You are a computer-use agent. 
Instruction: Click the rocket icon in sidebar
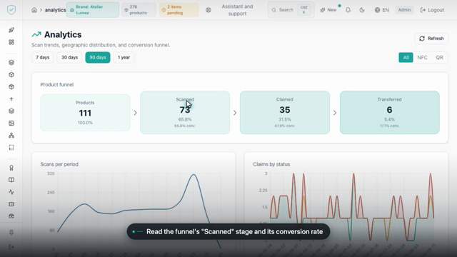(11, 30)
